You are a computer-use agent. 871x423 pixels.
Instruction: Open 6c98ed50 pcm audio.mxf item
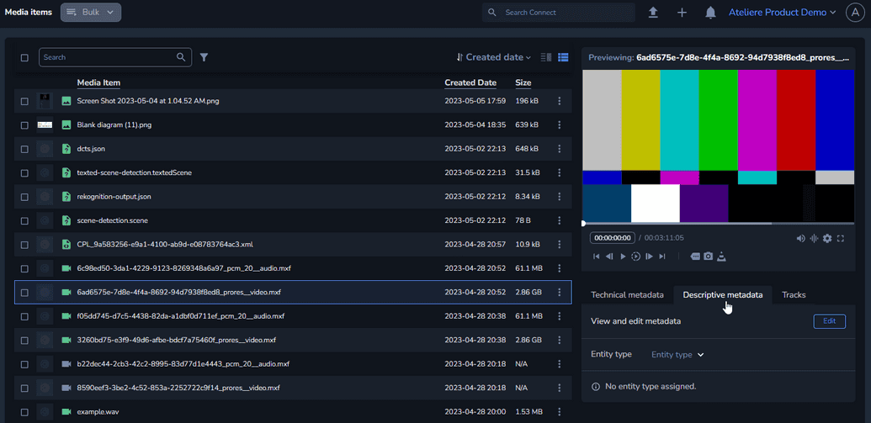183,268
